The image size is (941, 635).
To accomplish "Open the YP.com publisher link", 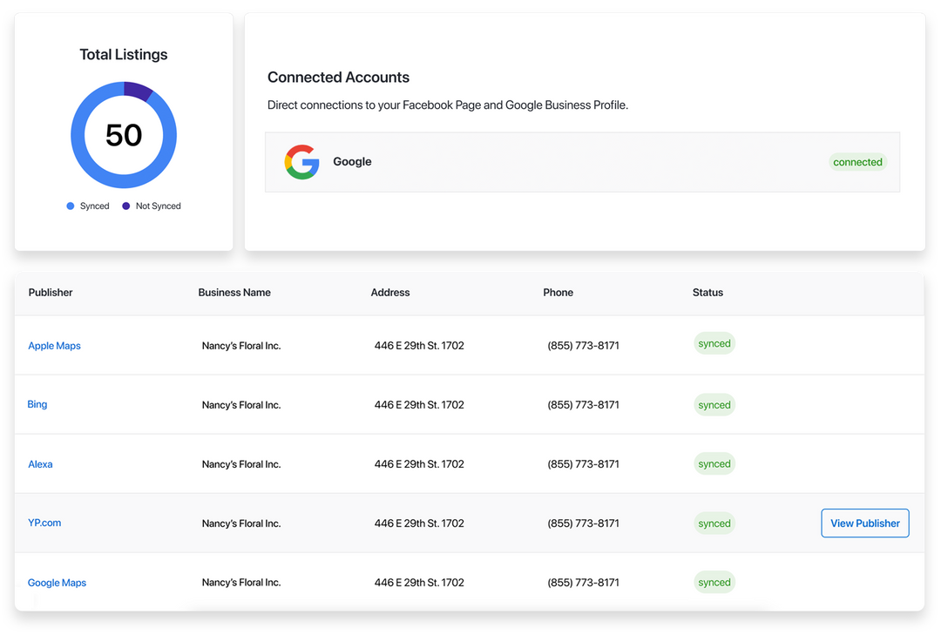I will [44, 523].
